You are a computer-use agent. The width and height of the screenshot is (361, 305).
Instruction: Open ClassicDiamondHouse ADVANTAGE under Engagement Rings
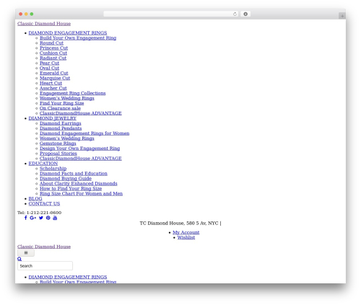[x=81, y=113]
